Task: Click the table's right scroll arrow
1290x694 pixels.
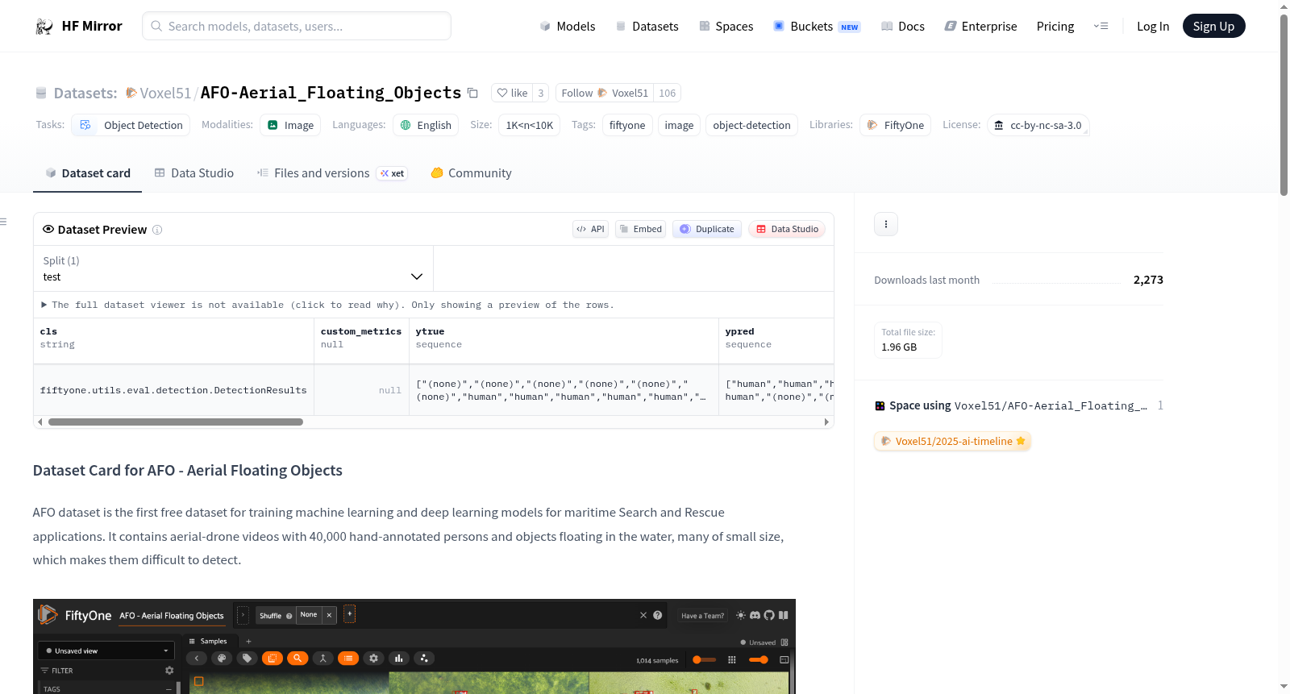Action: [x=826, y=422]
